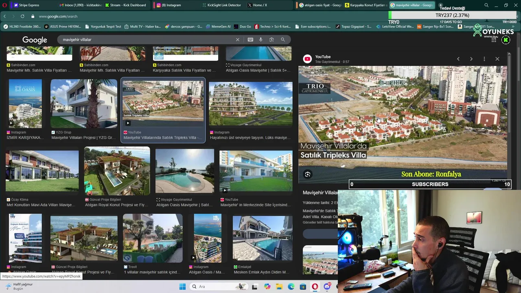Open the LetsView Official bookmark

click(394, 26)
